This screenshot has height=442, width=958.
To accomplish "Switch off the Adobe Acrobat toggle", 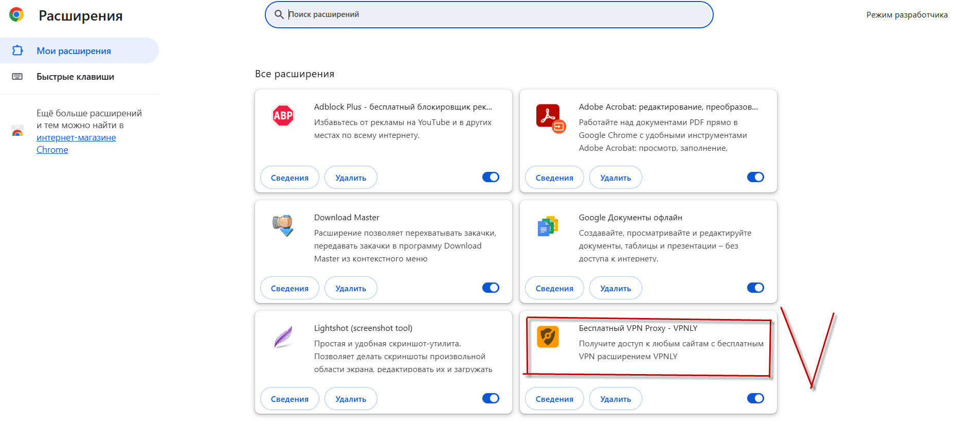I will [755, 177].
